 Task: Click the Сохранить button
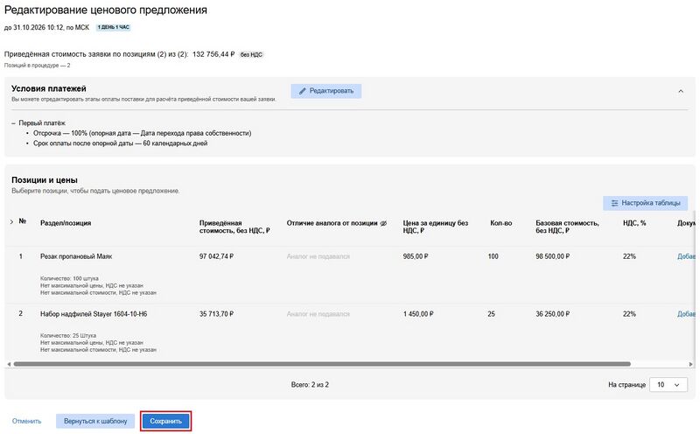(x=165, y=421)
